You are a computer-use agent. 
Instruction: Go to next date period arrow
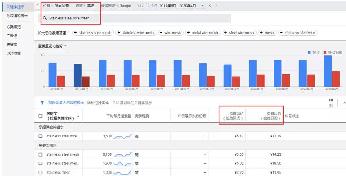[216, 6]
